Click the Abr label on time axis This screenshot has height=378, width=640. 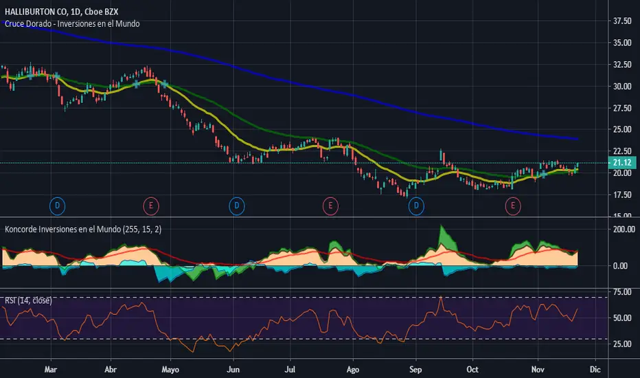pyautogui.click(x=111, y=370)
